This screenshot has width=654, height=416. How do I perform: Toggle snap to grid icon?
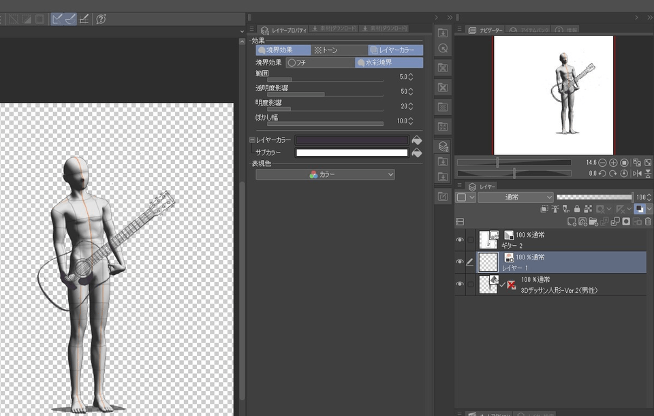pyautogui.click(x=84, y=19)
